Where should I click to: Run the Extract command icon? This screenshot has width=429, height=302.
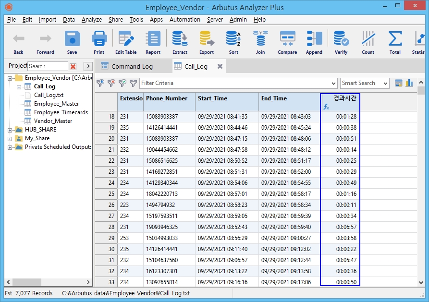[x=180, y=42]
